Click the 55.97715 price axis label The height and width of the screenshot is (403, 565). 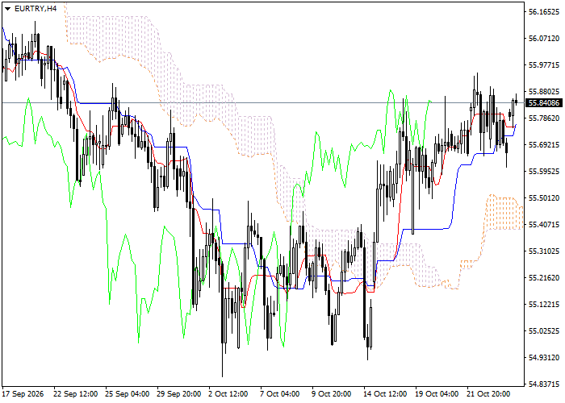(544, 65)
